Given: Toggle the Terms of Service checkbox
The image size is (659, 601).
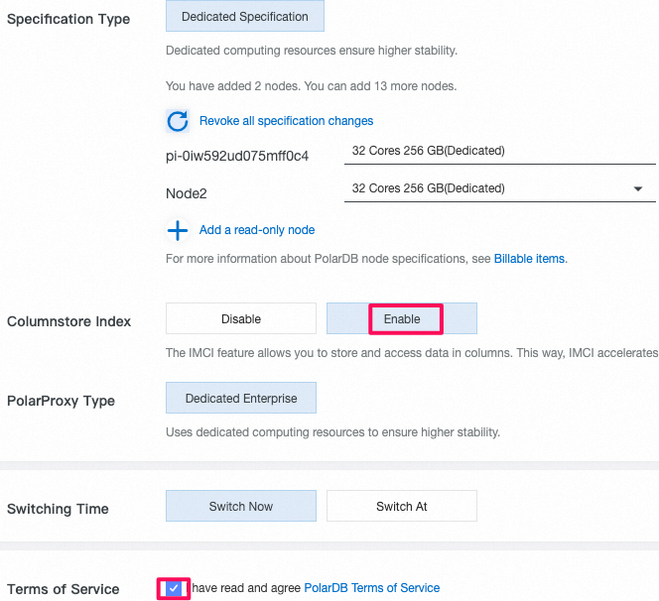Looking at the screenshot, I should click(173, 588).
